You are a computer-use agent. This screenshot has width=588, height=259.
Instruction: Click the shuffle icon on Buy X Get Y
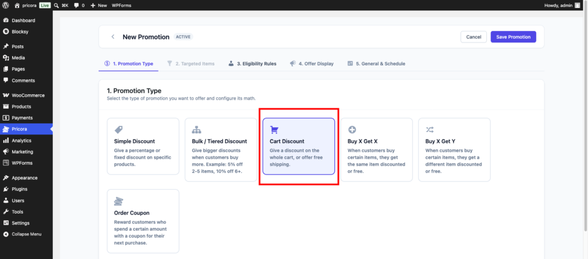[x=430, y=130]
